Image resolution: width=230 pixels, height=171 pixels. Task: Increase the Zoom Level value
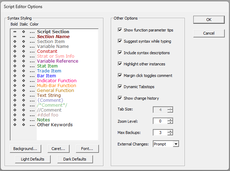point(170,120)
